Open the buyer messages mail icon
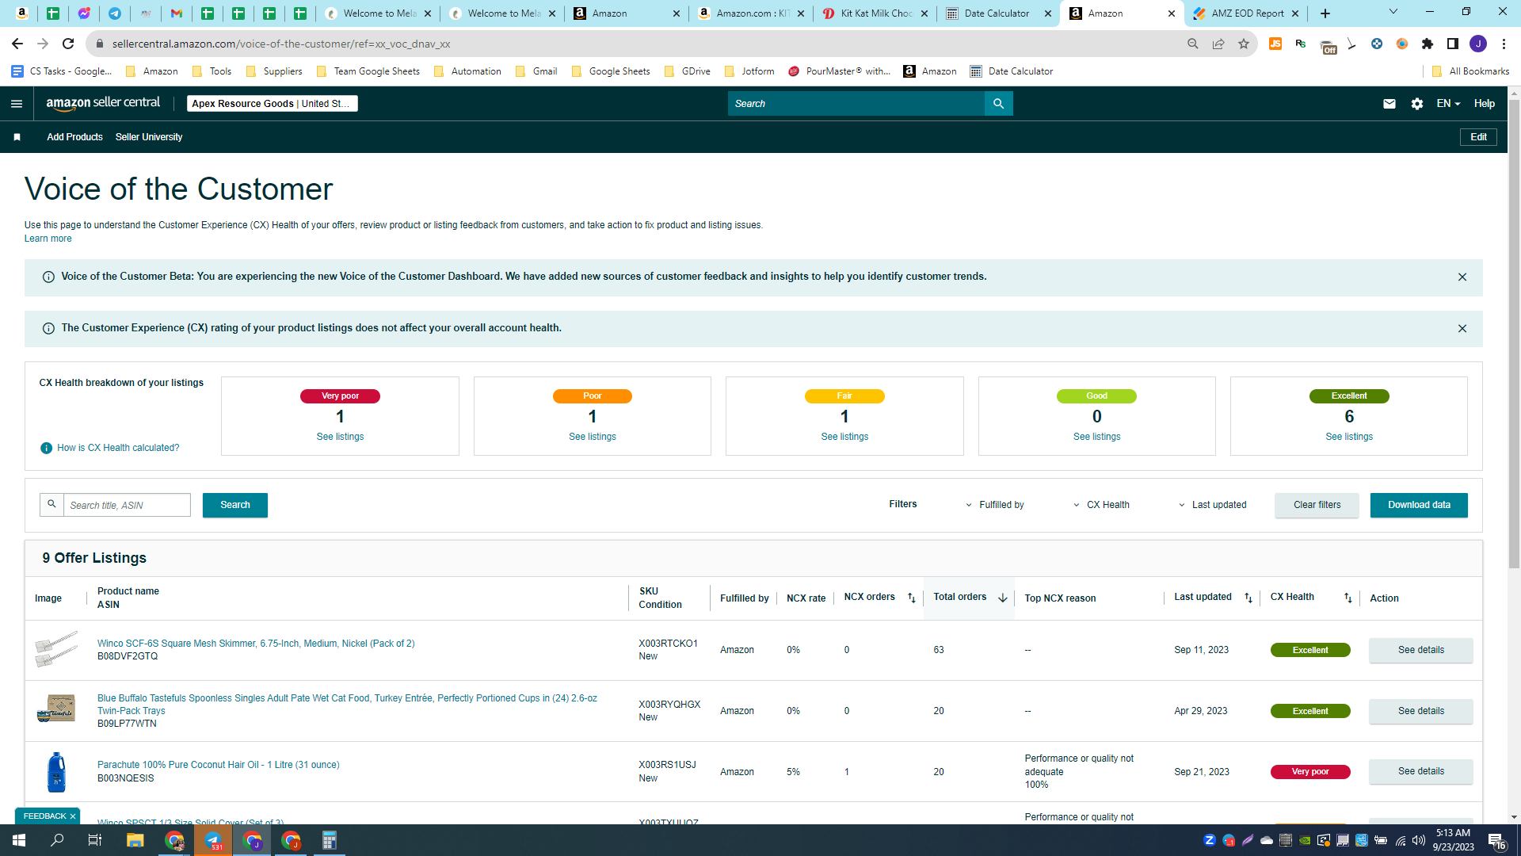 click(x=1389, y=104)
